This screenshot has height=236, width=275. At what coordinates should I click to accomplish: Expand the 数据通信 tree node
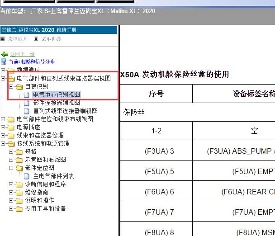(x=3, y=70)
